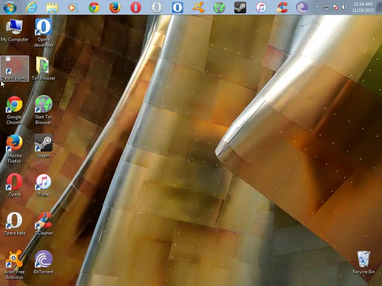Select the Steam desktop shortcut

(43, 146)
